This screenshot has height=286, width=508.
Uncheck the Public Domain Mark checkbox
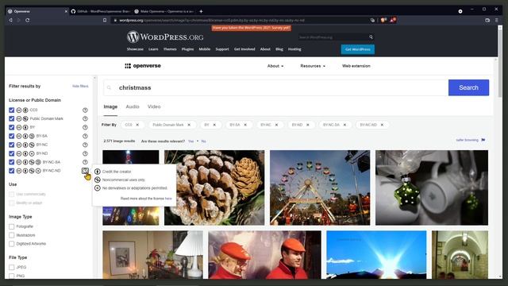click(x=12, y=118)
